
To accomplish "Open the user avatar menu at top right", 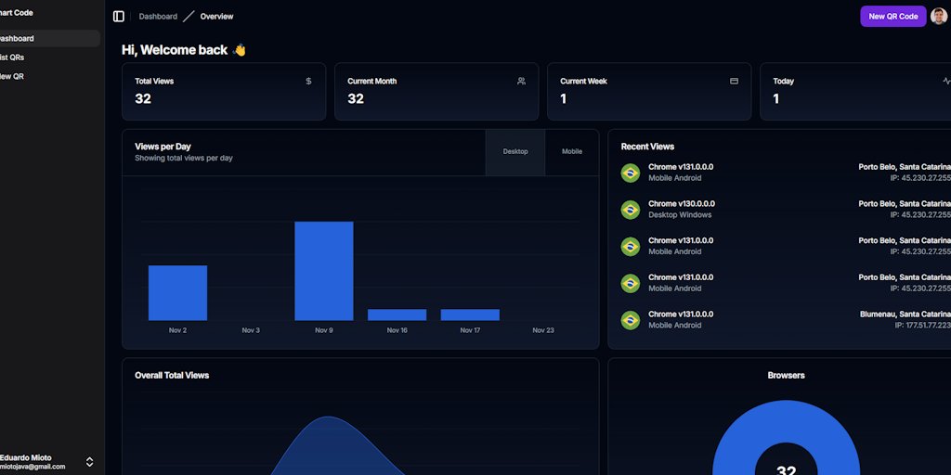I will click(x=940, y=17).
